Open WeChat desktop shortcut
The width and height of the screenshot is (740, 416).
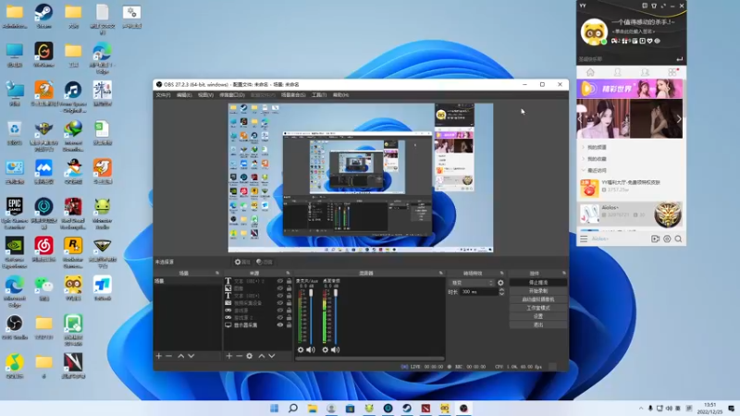[x=43, y=288]
